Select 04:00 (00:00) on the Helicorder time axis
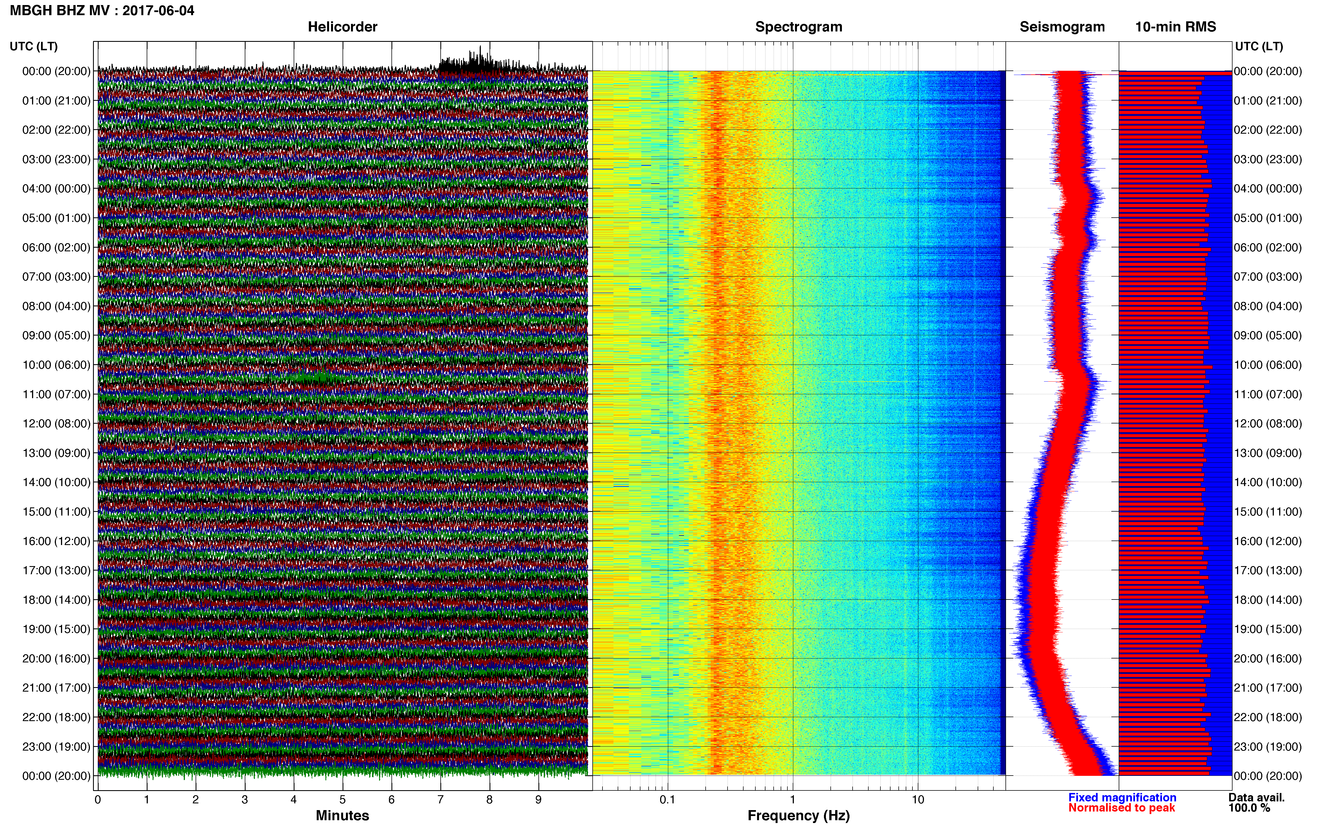The width and height of the screenshot is (1332, 832). tap(56, 189)
